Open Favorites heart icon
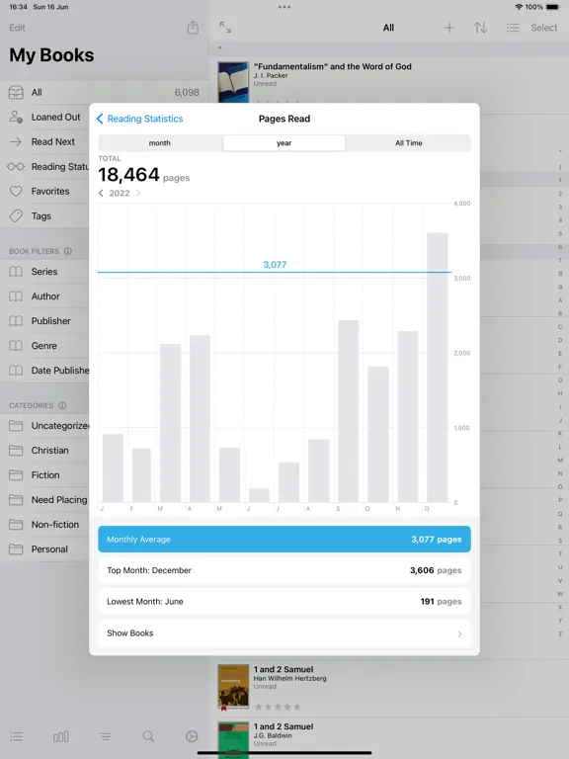The image size is (569, 759). (x=16, y=191)
